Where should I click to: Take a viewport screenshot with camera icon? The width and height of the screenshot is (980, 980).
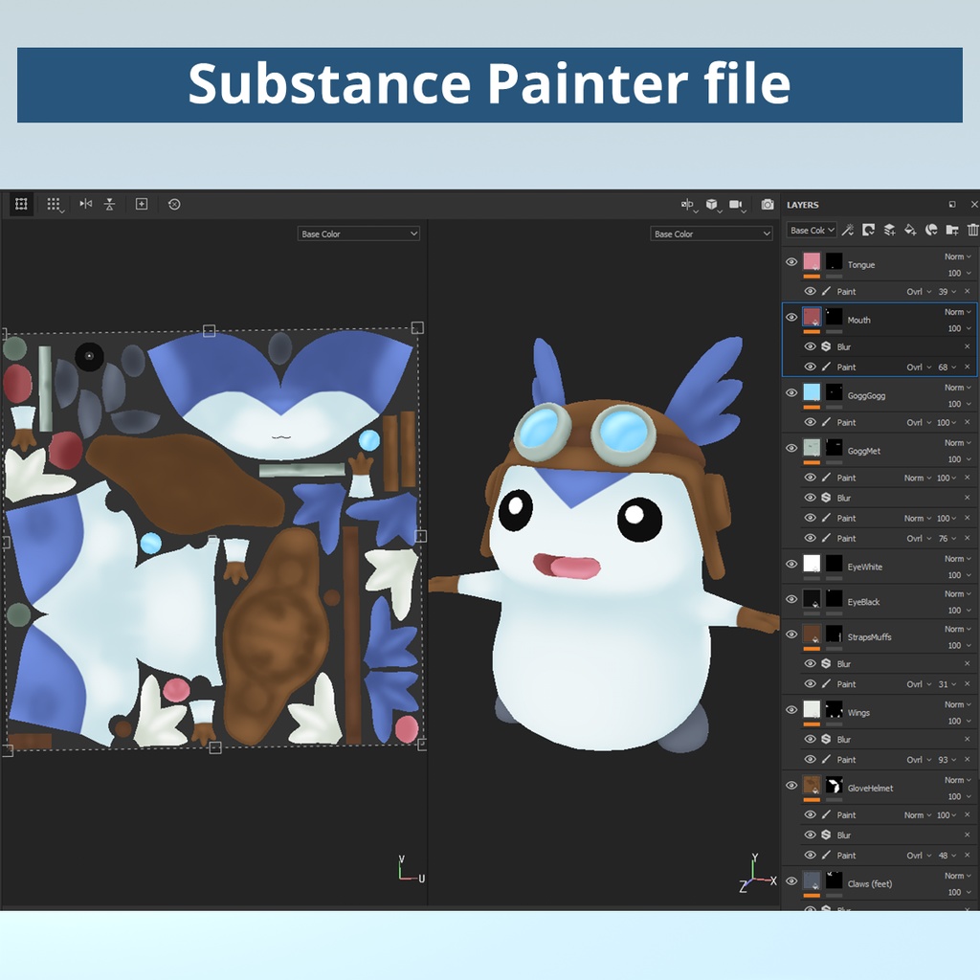pyautogui.click(x=768, y=205)
